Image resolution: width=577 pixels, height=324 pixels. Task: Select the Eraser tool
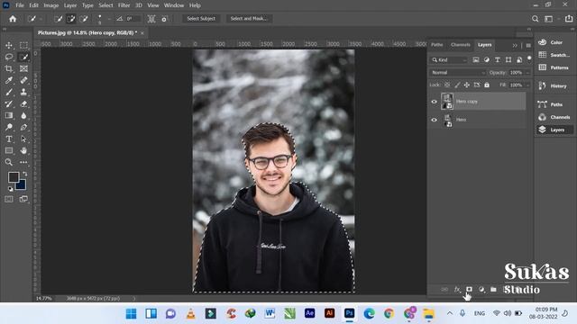pyautogui.click(x=23, y=104)
